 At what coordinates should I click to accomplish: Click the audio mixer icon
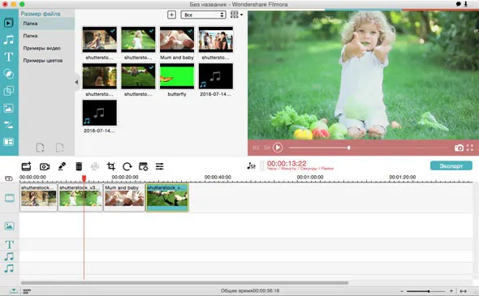point(251,165)
